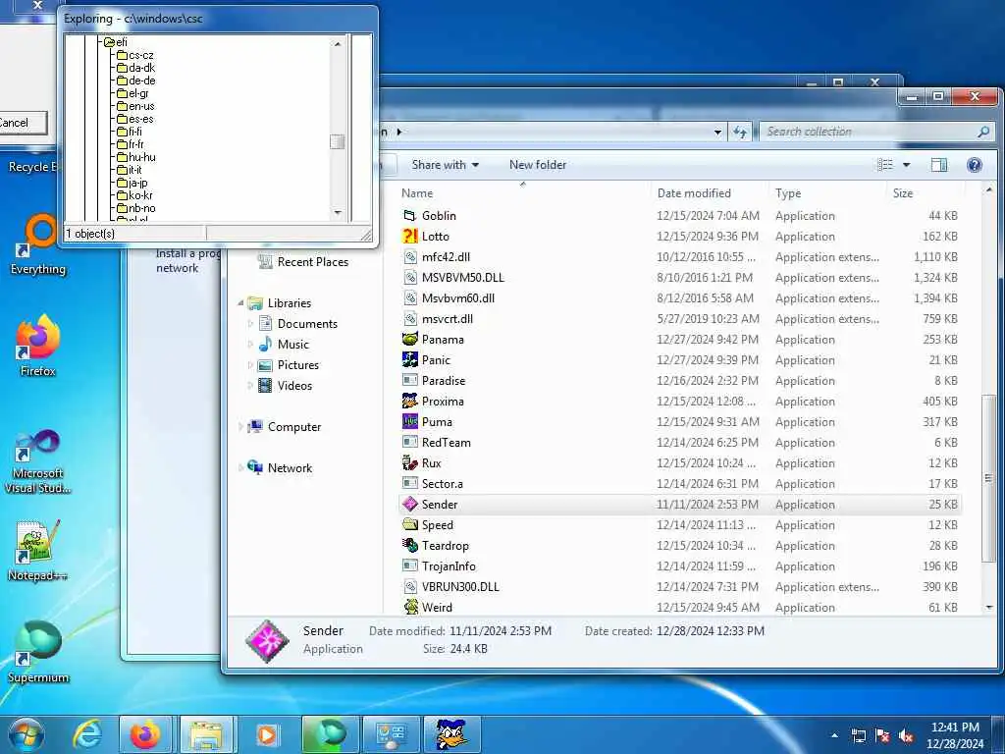Image resolution: width=1005 pixels, height=754 pixels.
Task: Click the Firefox desktop shortcut
Action: point(38,345)
